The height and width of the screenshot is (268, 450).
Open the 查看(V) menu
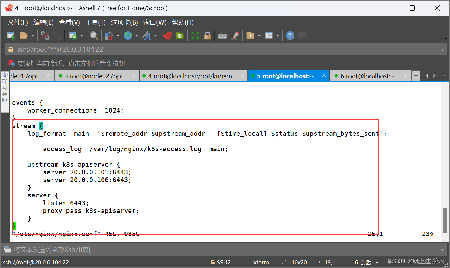[x=70, y=22]
